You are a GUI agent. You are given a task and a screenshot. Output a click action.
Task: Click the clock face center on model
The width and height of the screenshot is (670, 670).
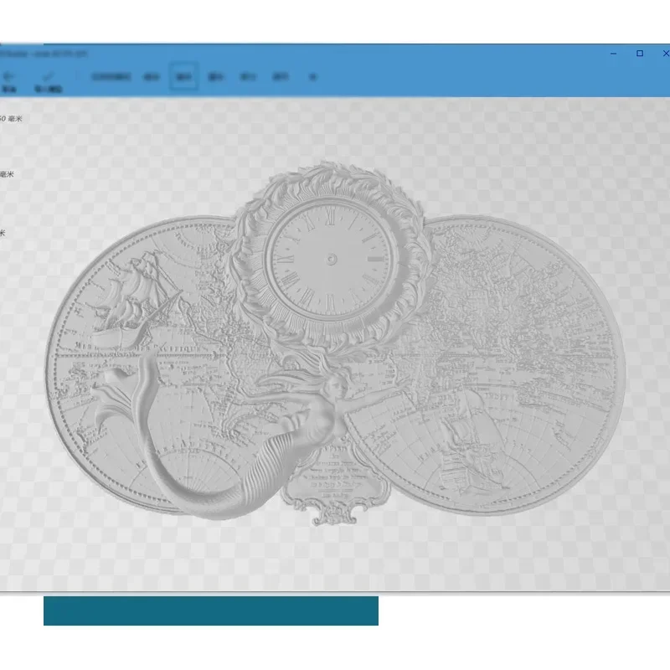click(x=331, y=259)
